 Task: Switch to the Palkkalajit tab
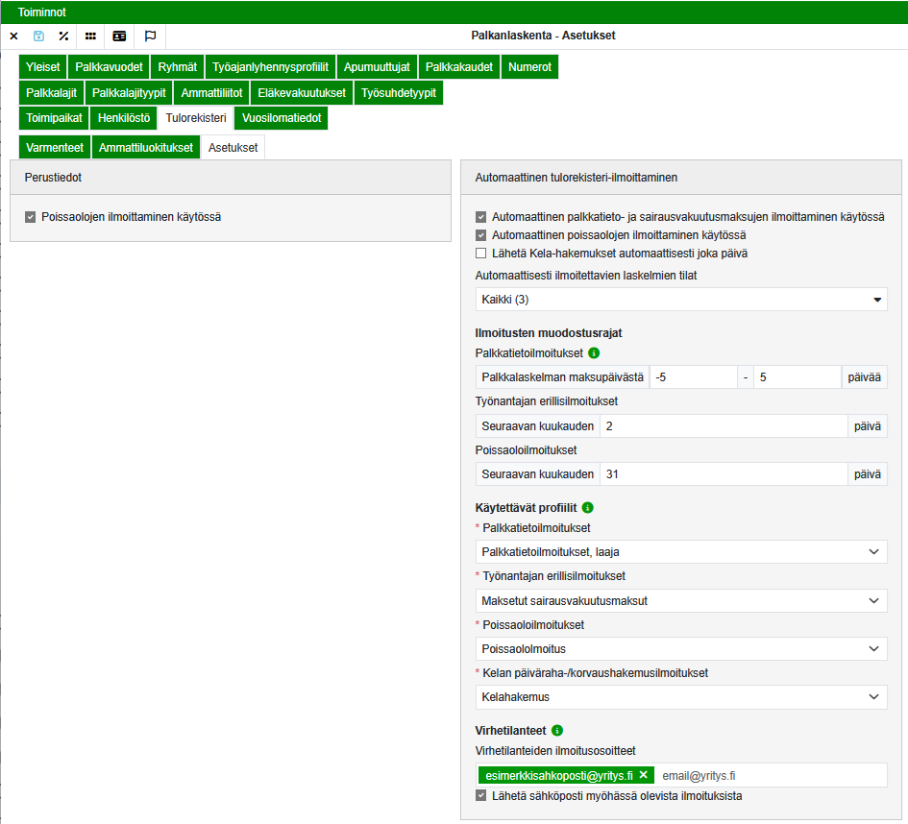coord(51,93)
